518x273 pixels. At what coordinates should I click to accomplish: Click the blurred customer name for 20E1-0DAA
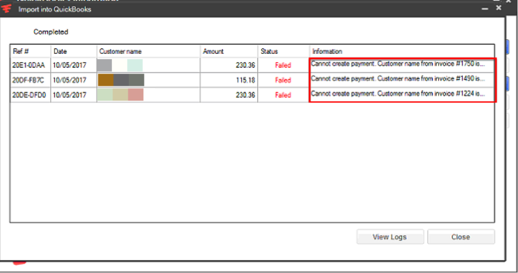[120, 65]
